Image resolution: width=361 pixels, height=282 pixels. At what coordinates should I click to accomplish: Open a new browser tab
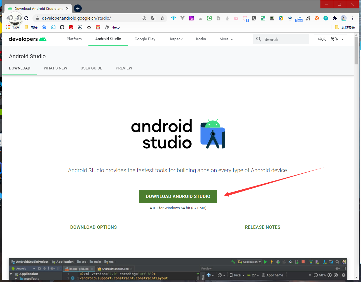coord(78,8)
